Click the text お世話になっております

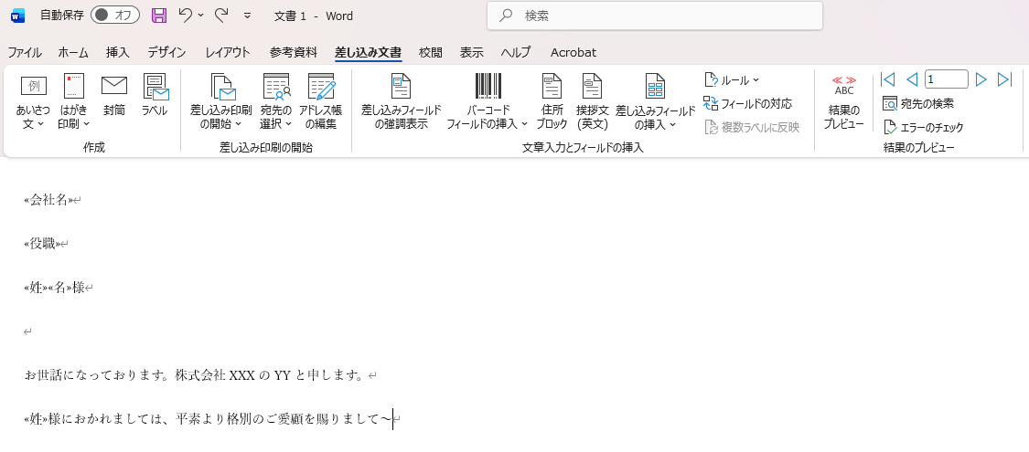(94, 375)
